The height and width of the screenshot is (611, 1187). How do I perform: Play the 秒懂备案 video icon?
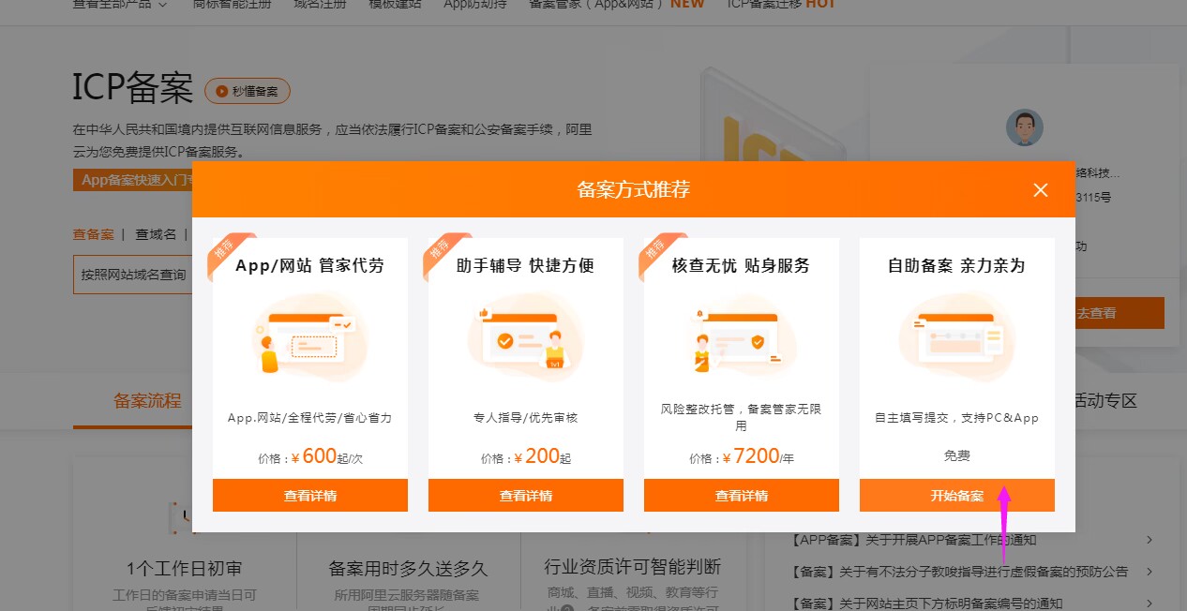(x=221, y=91)
